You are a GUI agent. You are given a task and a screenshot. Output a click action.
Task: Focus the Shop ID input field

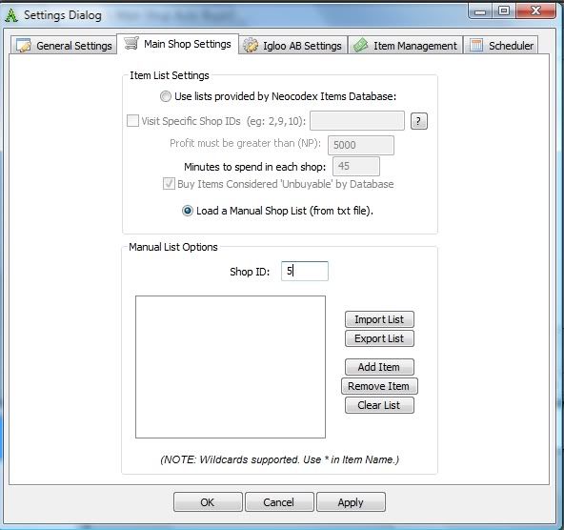pos(304,271)
